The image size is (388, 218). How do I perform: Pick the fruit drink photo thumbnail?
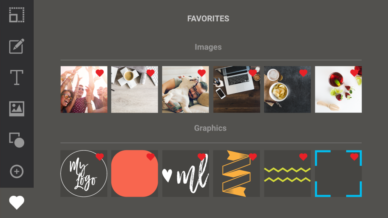click(338, 89)
